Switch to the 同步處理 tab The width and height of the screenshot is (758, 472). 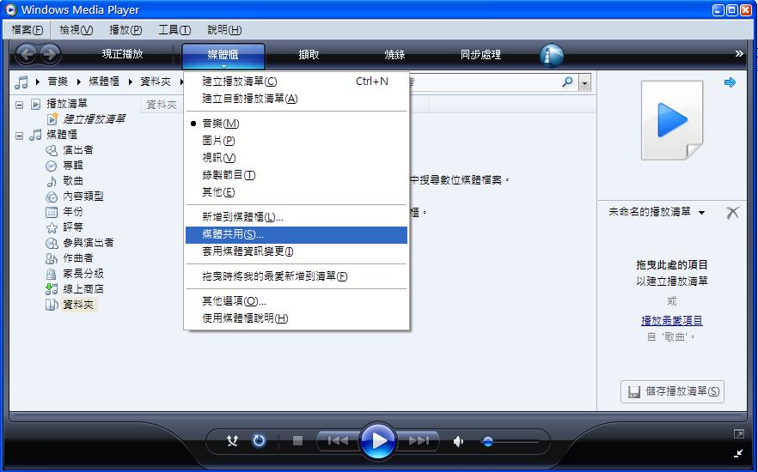tap(480, 55)
